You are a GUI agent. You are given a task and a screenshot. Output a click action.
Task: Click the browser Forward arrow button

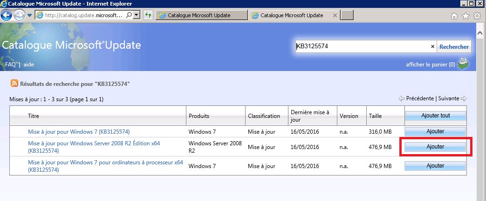pyautogui.click(x=19, y=15)
